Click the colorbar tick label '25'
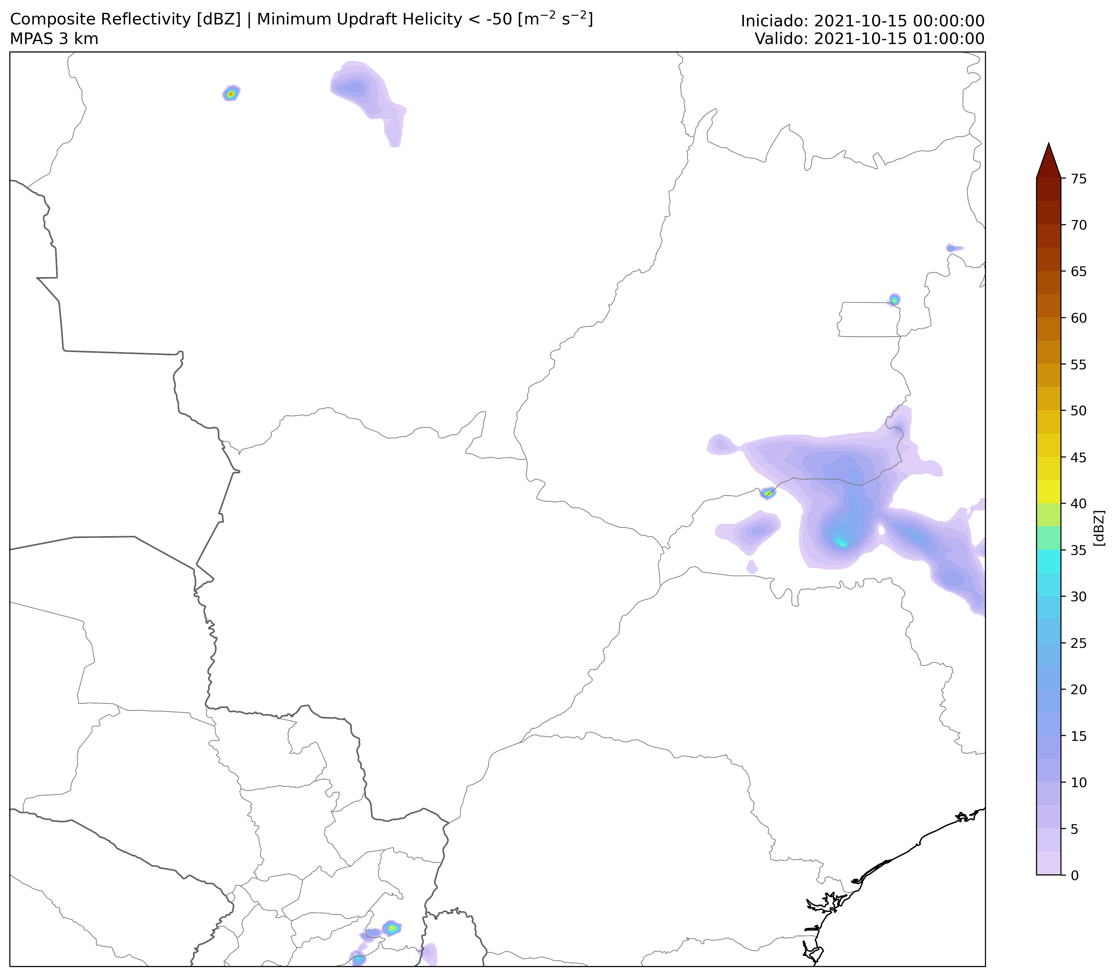Viewport: 1115px width, 976px height. point(1079,643)
